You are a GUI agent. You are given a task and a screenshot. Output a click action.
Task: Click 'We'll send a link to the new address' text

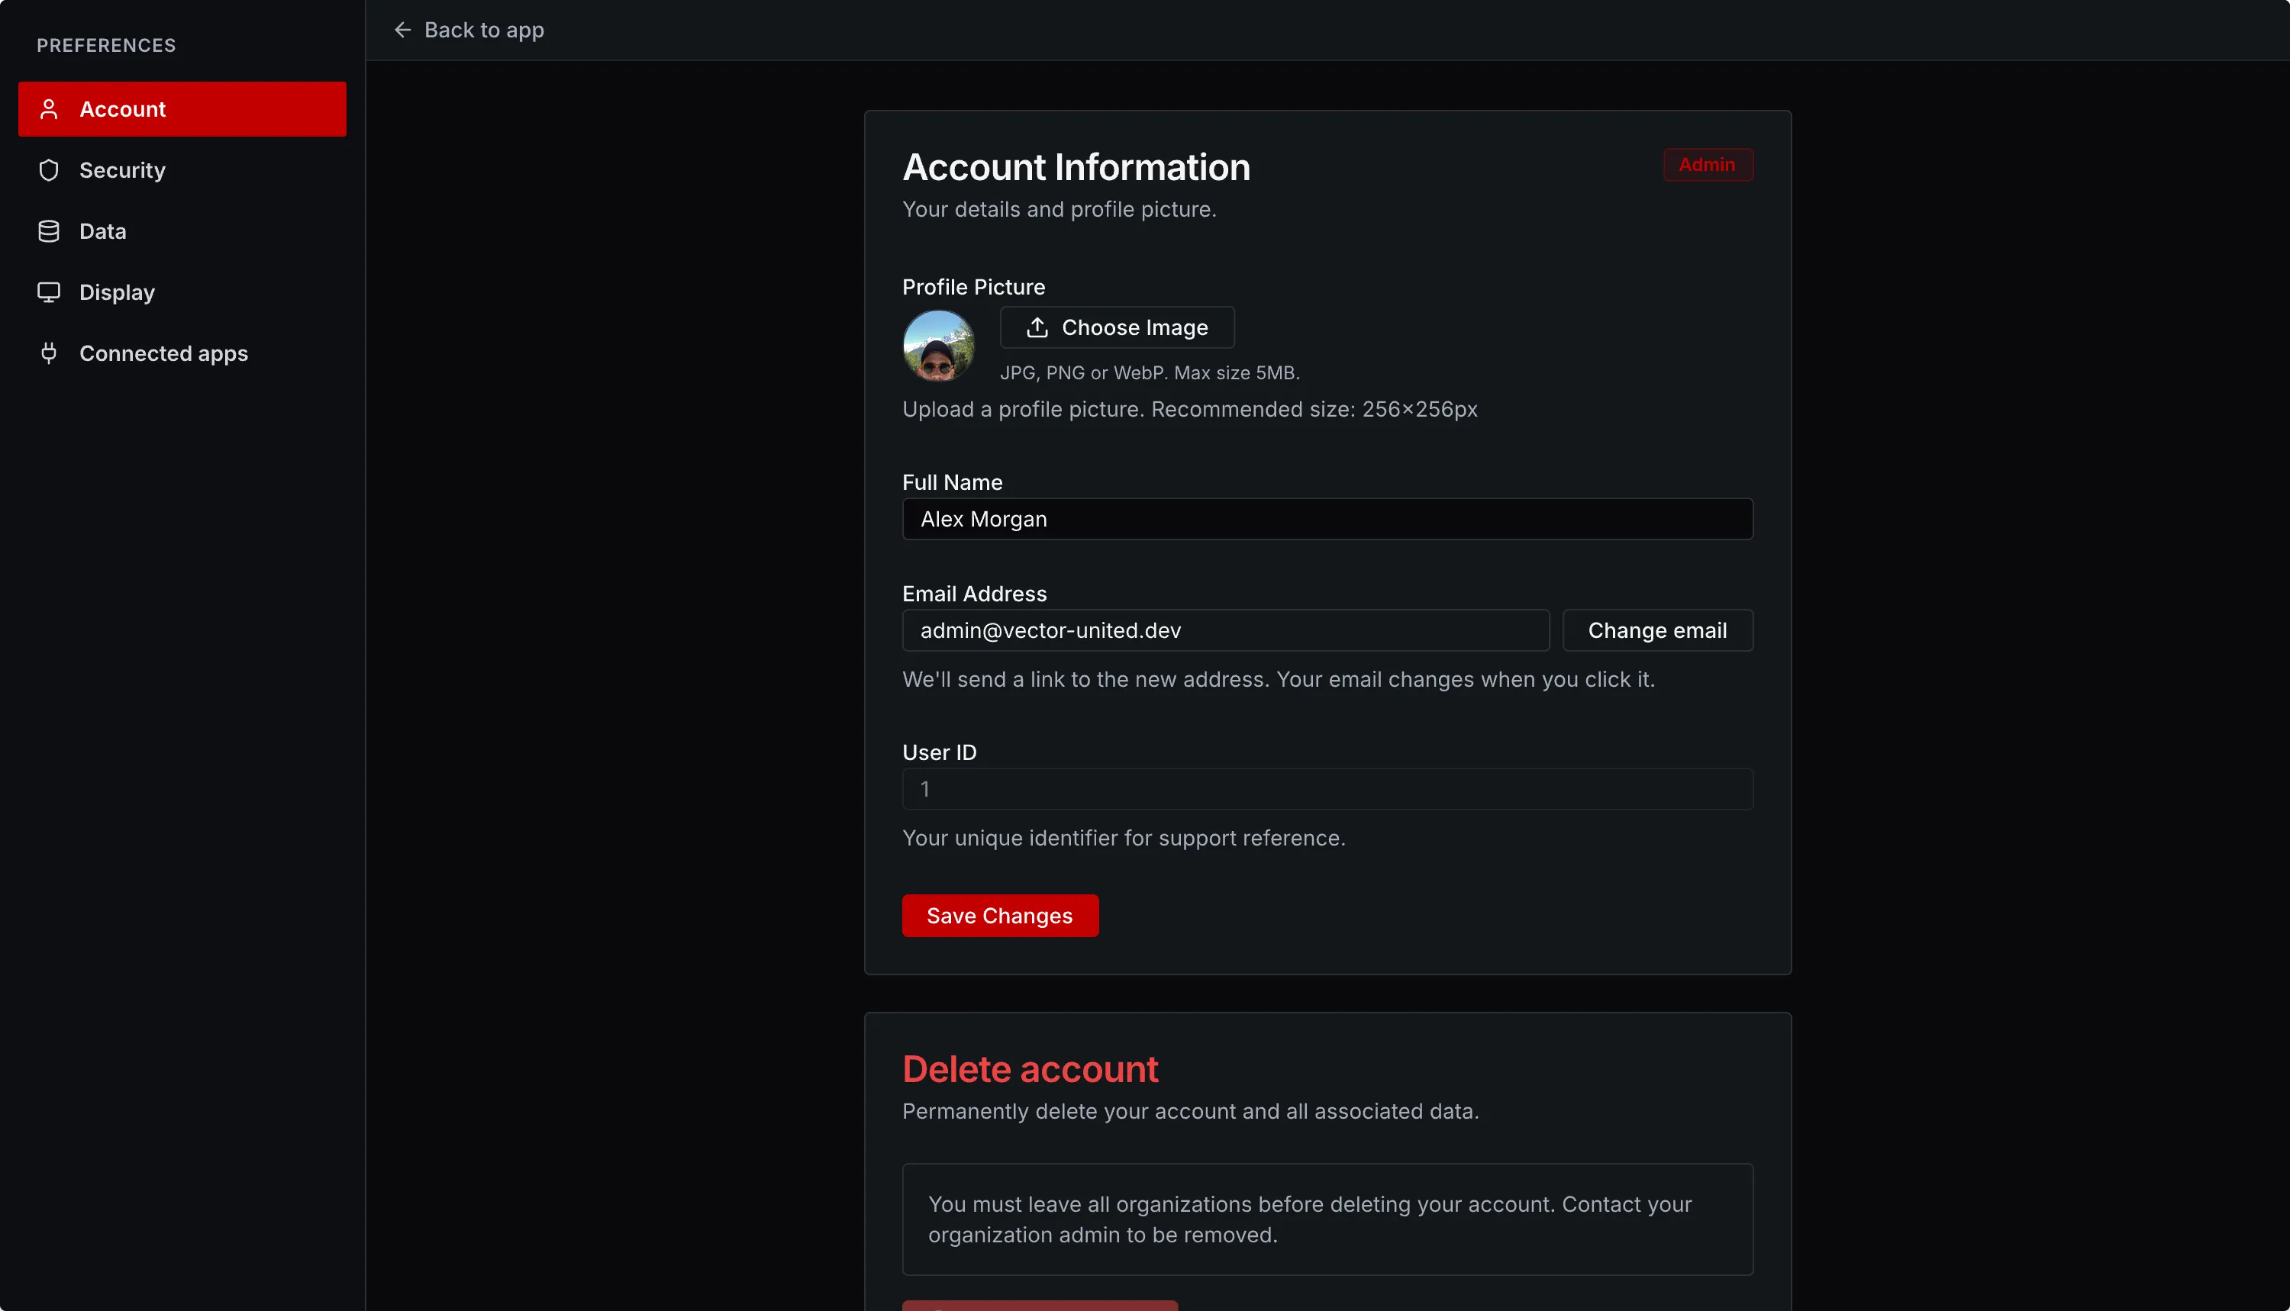click(1279, 680)
